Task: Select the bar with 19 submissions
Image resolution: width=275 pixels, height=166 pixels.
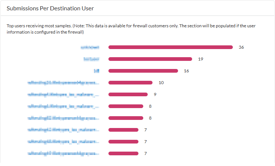Action: (x=150, y=59)
